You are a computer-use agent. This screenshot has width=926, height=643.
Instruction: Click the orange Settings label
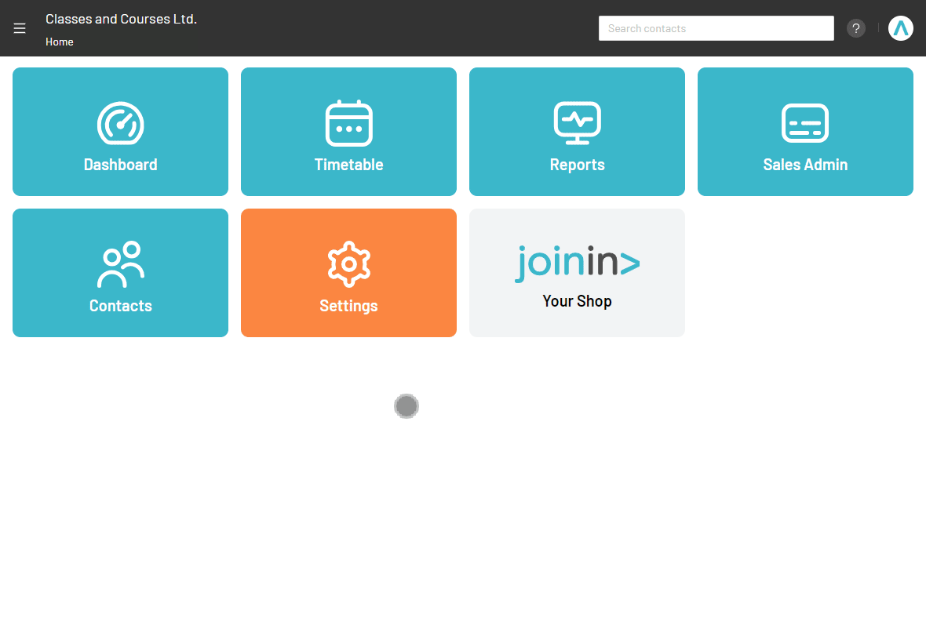(348, 306)
